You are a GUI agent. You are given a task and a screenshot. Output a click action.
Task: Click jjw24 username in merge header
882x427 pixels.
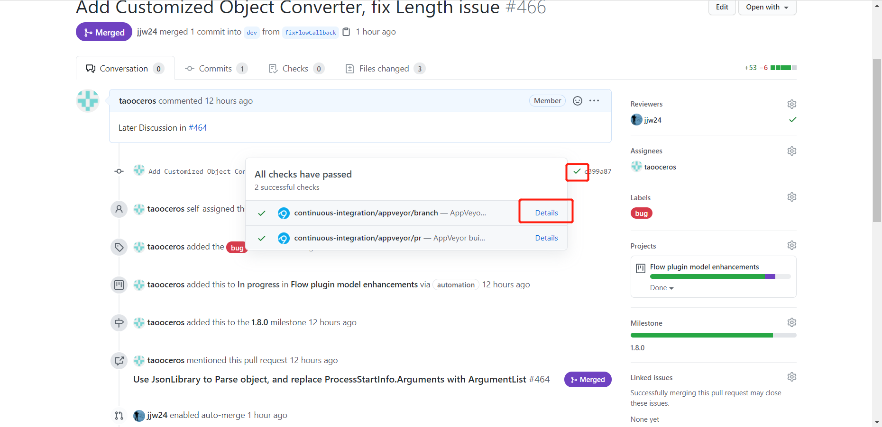(x=147, y=32)
